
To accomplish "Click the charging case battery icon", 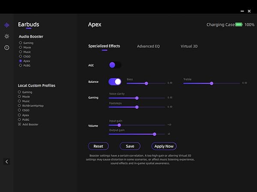I will click(x=239, y=25).
